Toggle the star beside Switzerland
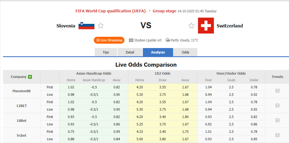Image resolution: width=289 pixels, height=143 pixels. click(191, 26)
